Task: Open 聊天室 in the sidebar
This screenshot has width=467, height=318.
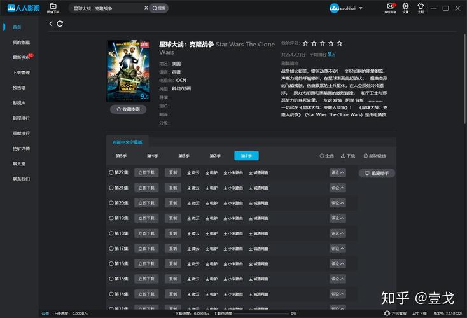Action: 19,163
